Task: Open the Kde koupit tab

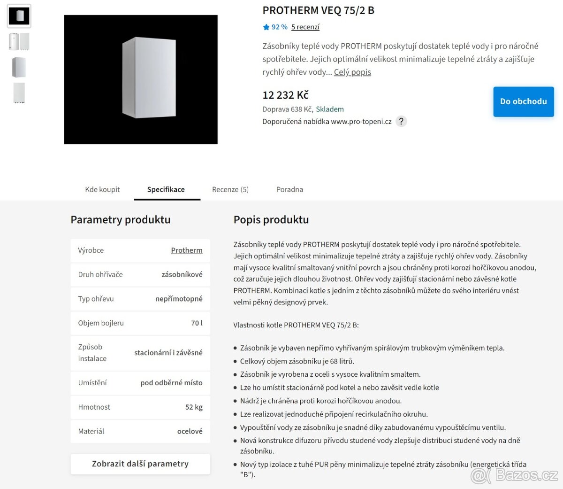Action: (102, 189)
